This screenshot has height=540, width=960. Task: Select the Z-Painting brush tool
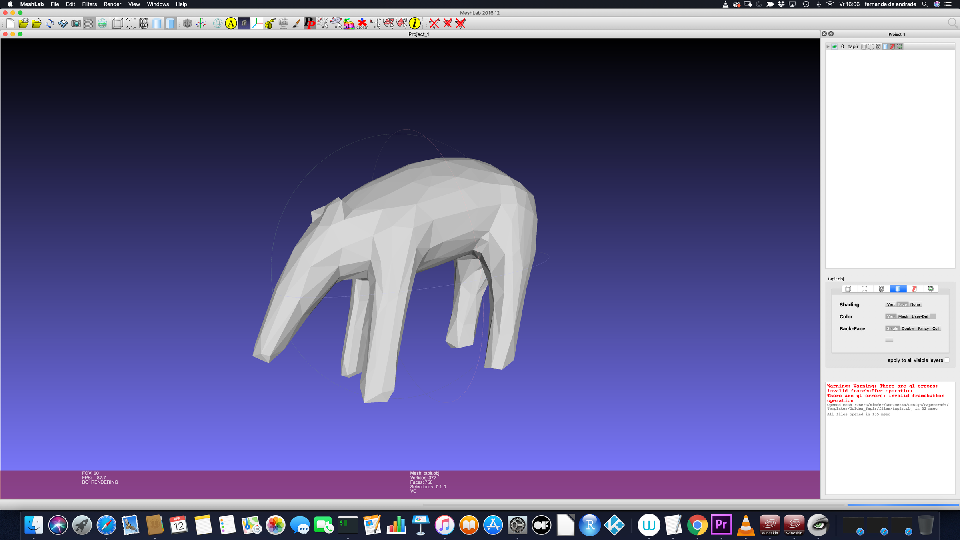296,23
